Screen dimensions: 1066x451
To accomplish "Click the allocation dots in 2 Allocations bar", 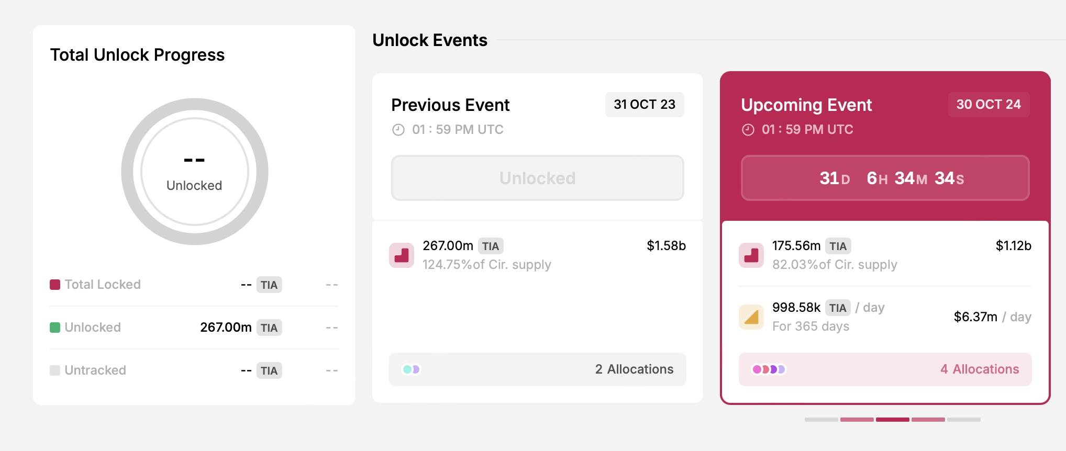I will (411, 369).
